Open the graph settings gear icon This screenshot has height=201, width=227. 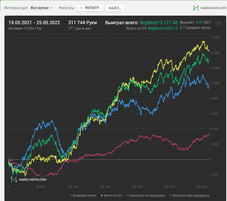pos(219,23)
